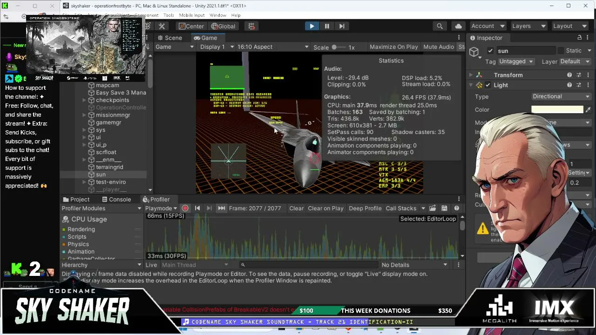Open the Display 1 dropdown
Image resolution: width=596 pixels, height=335 pixels.
(217, 47)
